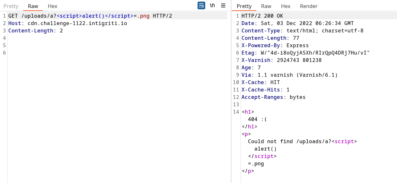Open the request panel hamburger menu
397x183 pixels.
point(223,5)
